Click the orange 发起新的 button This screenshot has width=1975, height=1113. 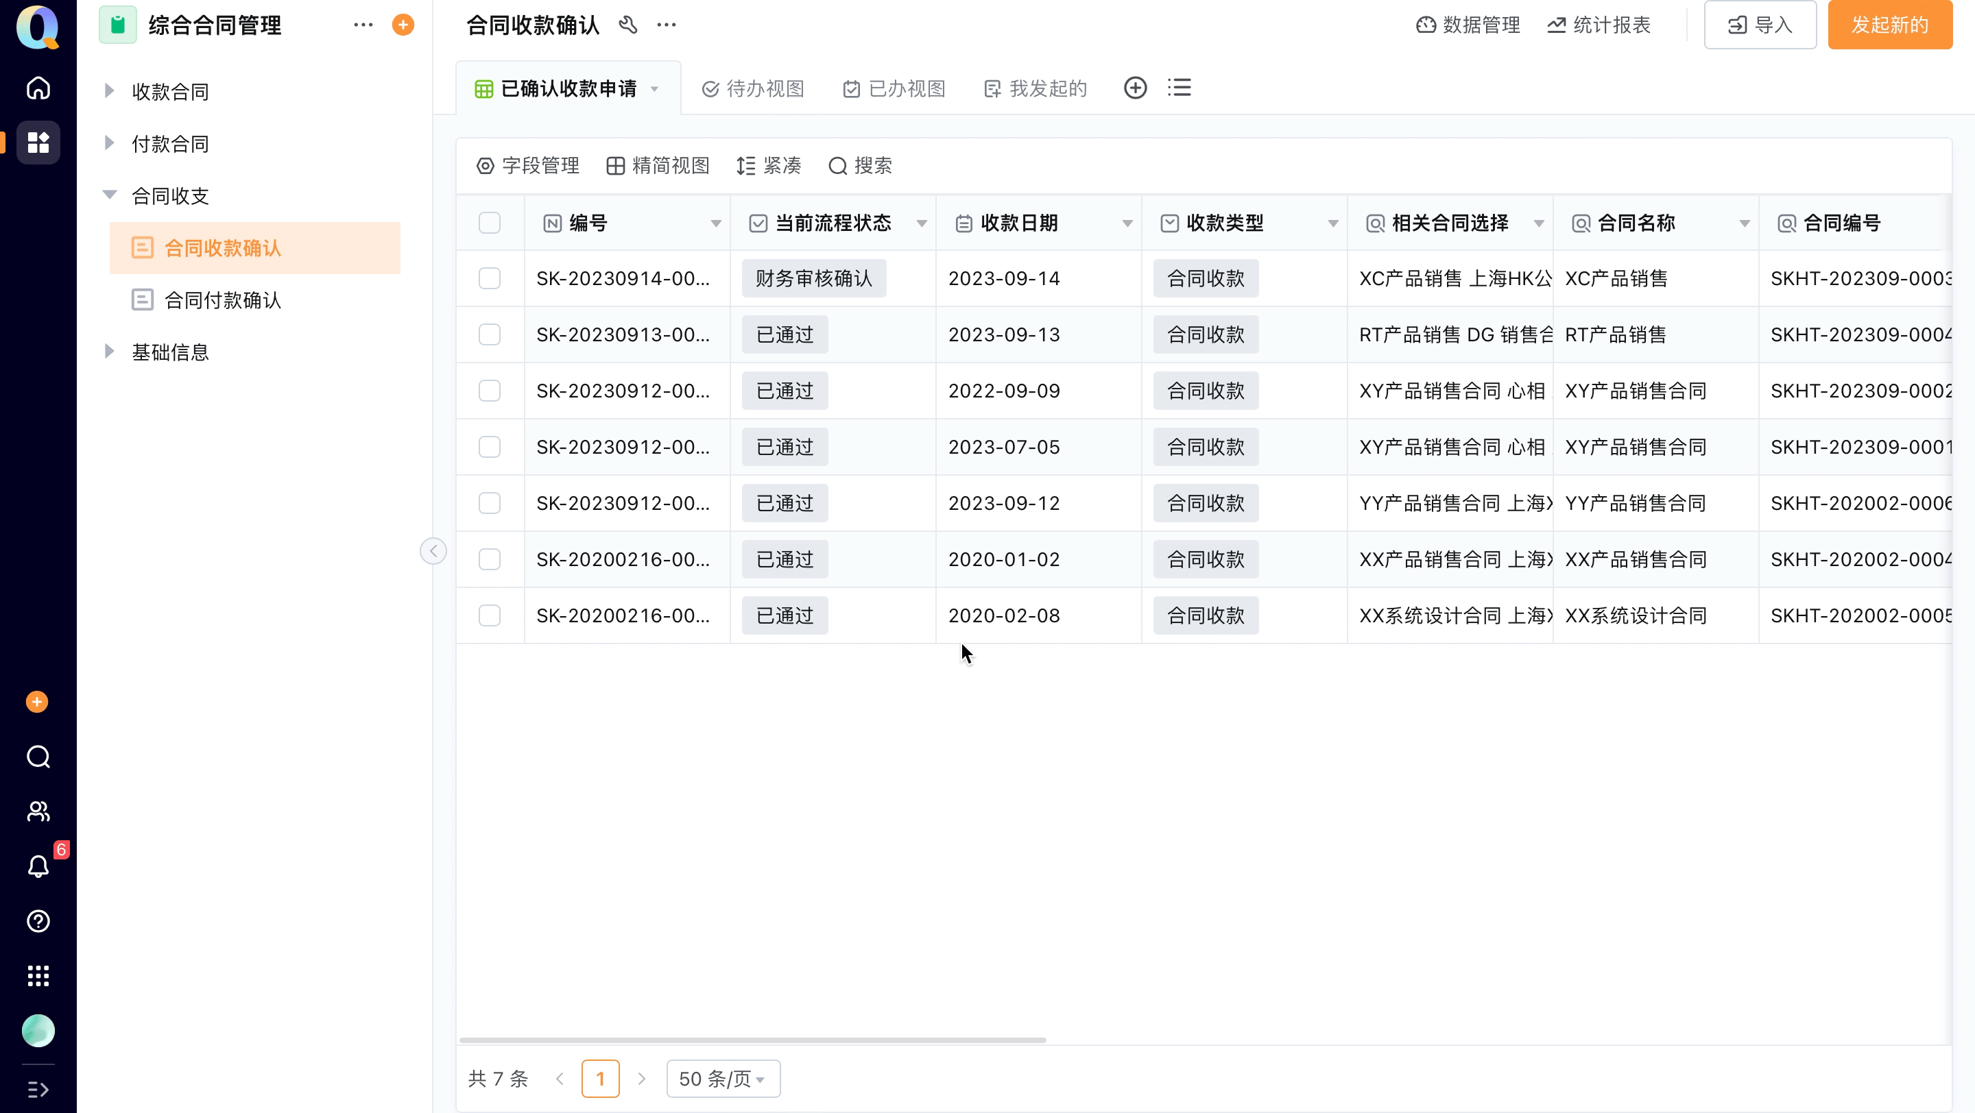tap(1890, 25)
